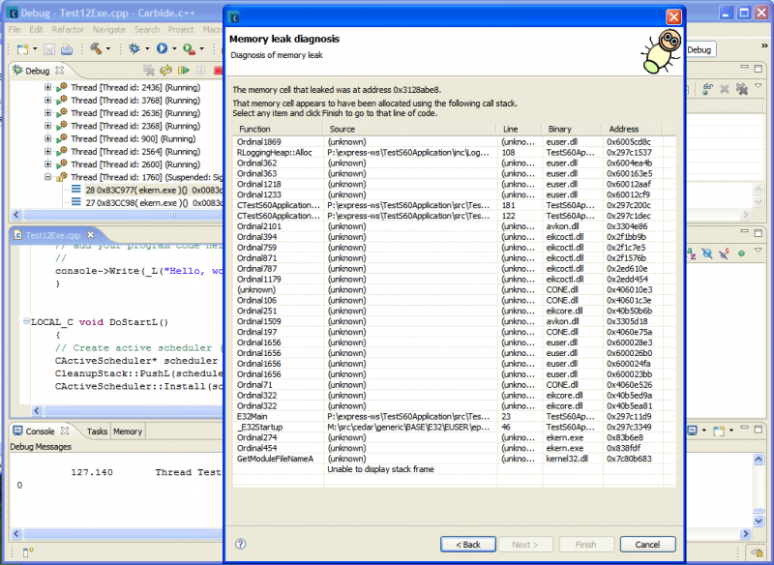This screenshot has width=774, height=565.
Task: Open the Refactor menu
Action: click(x=68, y=30)
